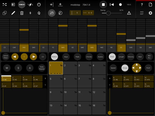This screenshot has width=155, height=116.
Task: Click the right arrow octave button
Action: pos(34,57)
